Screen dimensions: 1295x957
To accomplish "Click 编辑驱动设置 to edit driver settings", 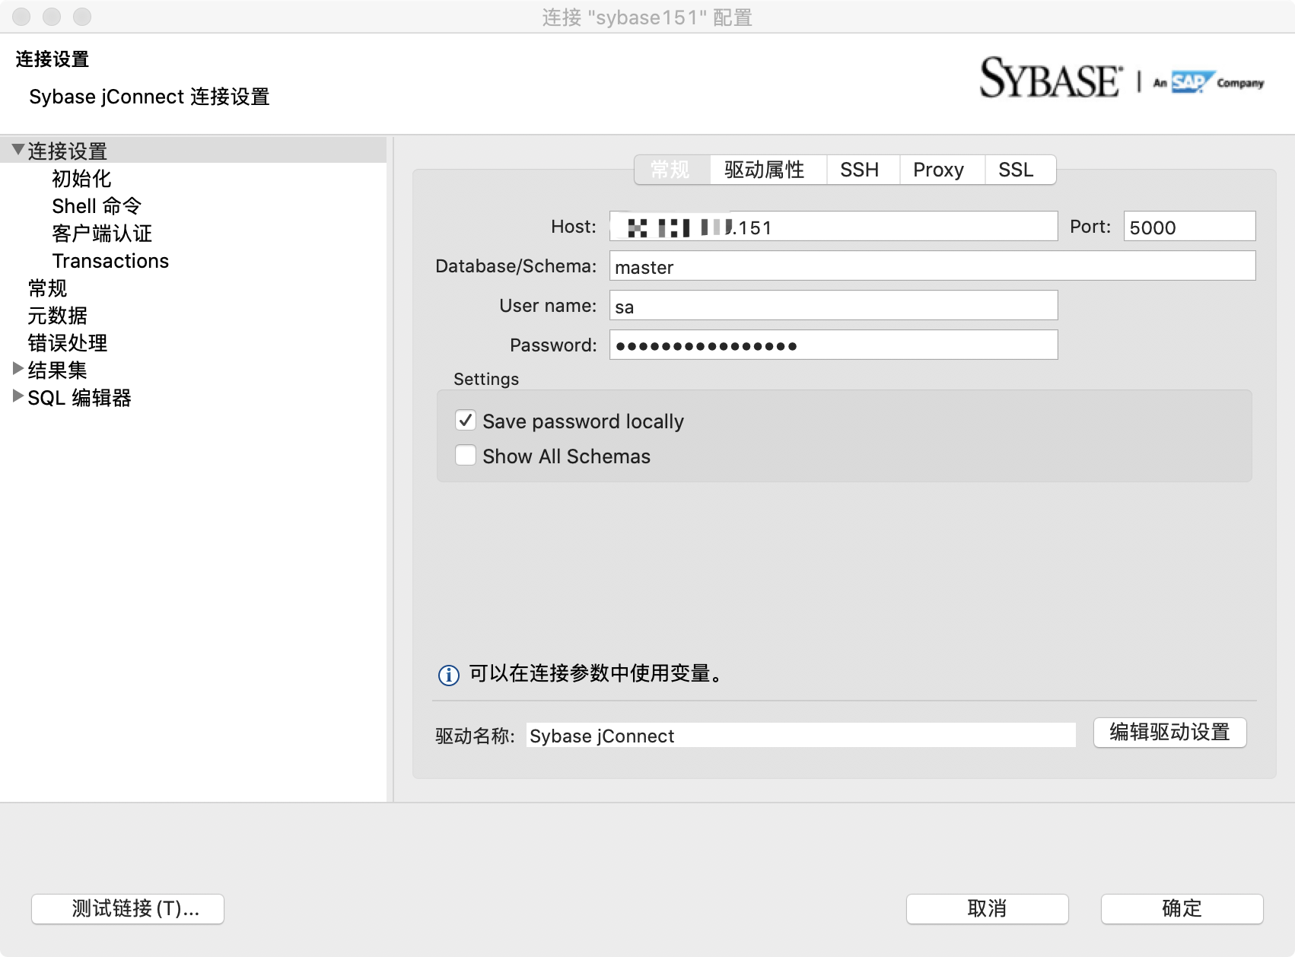I will (x=1169, y=733).
